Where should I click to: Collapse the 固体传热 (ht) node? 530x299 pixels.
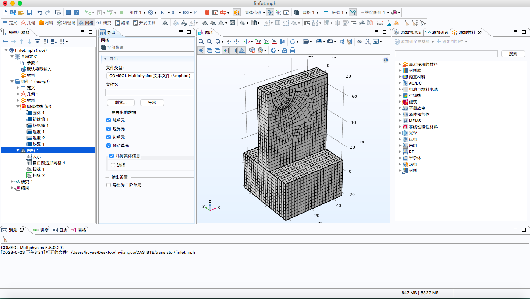coord(18,107)
